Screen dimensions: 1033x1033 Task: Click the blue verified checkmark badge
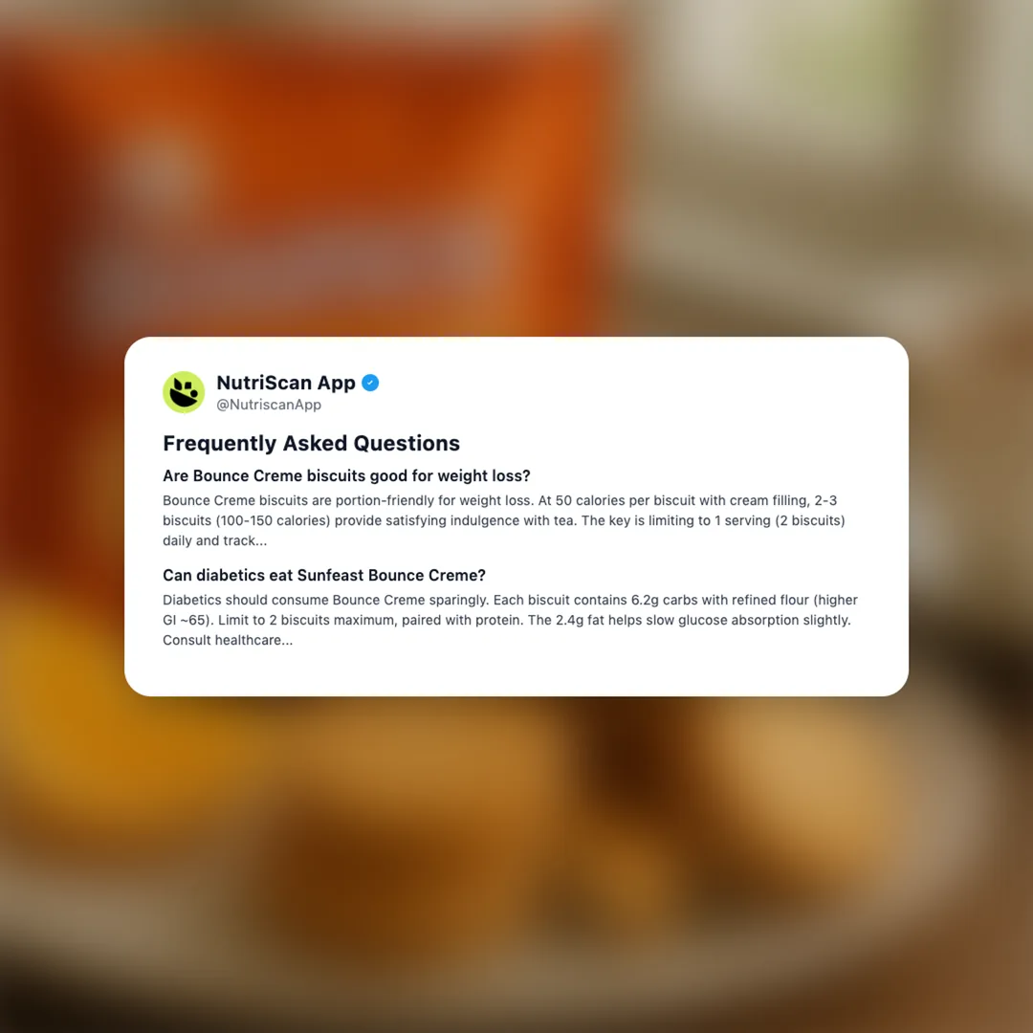point(370,383)
